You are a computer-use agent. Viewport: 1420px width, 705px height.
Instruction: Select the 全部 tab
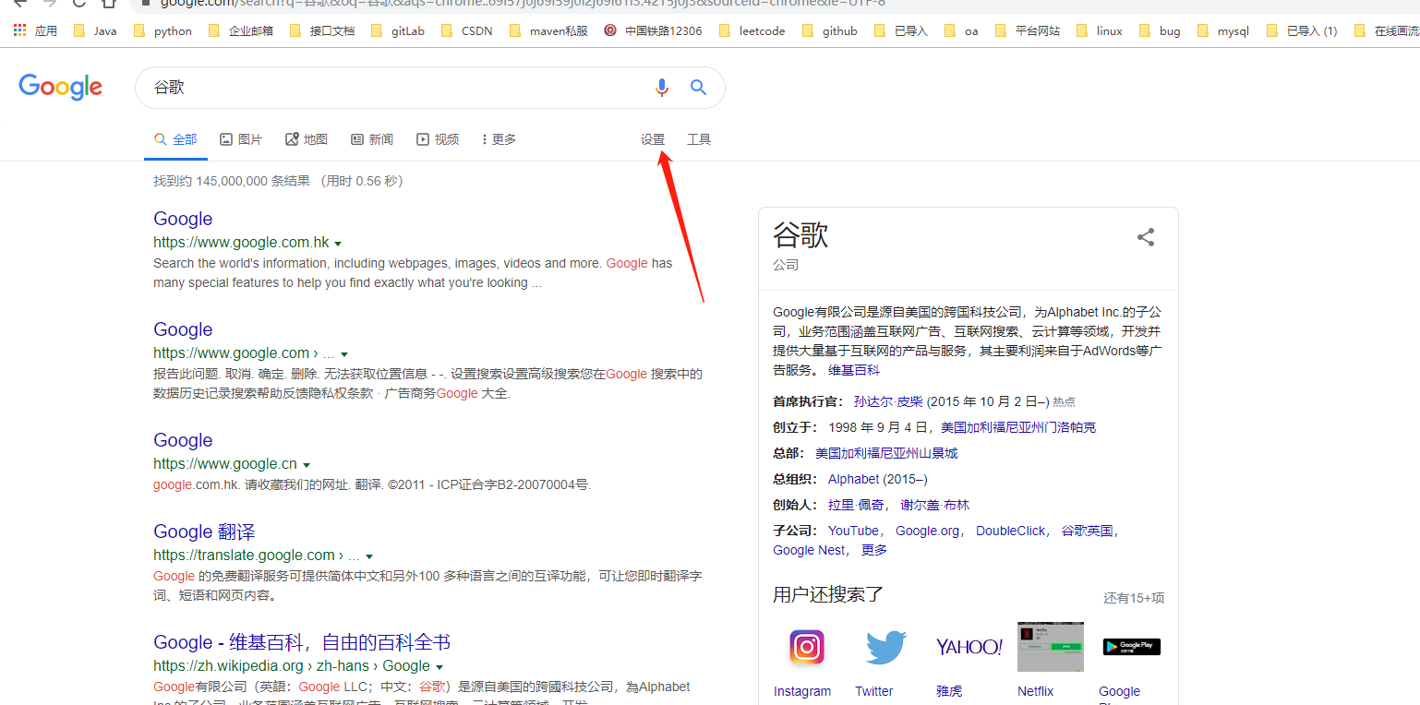click(x=175, y=139)
